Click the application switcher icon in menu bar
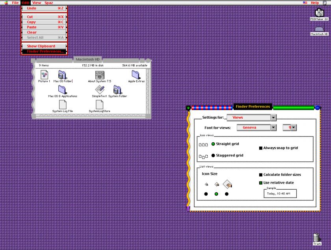This screenshot has height=250, width=331. click(x=325, y=3)
